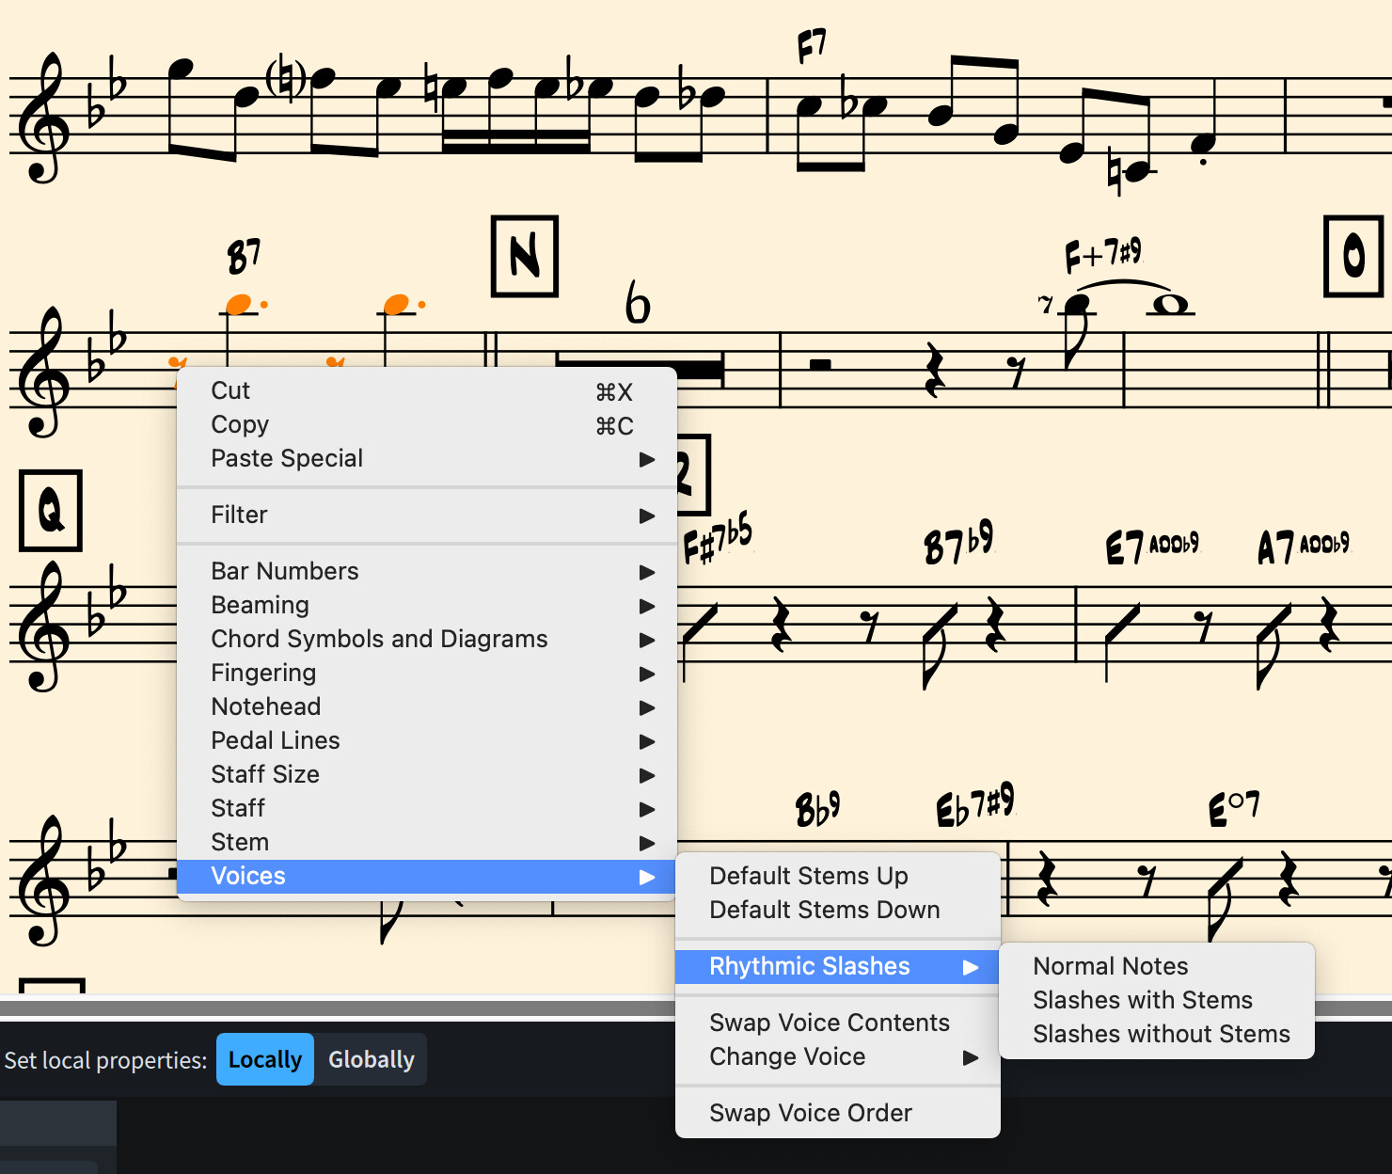Select Swap Voice Order

(810, 1113)
